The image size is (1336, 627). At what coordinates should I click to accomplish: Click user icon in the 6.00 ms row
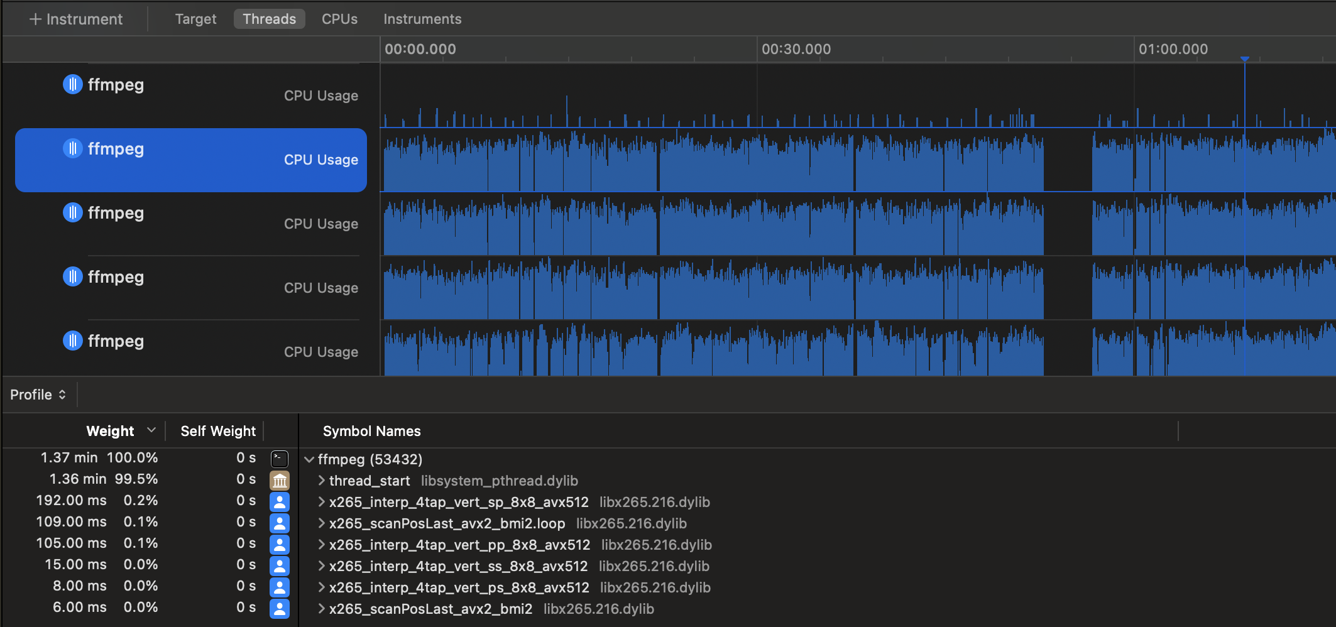(x=280, y=608)
